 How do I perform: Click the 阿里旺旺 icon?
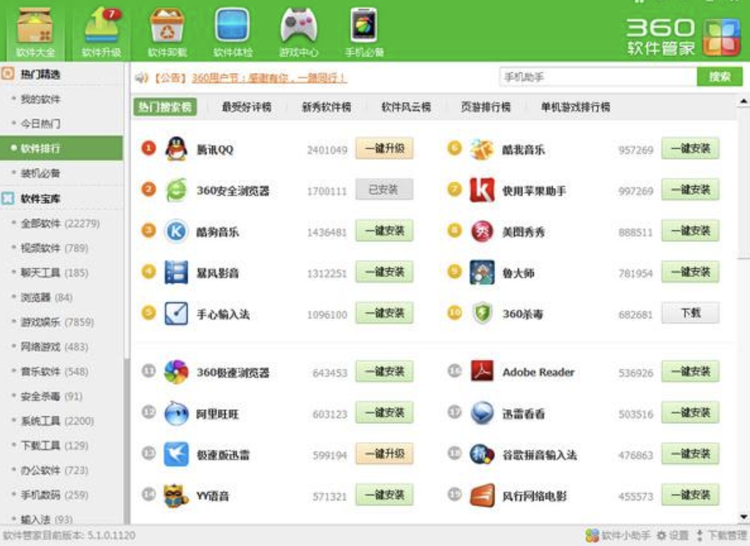(176, 413)
